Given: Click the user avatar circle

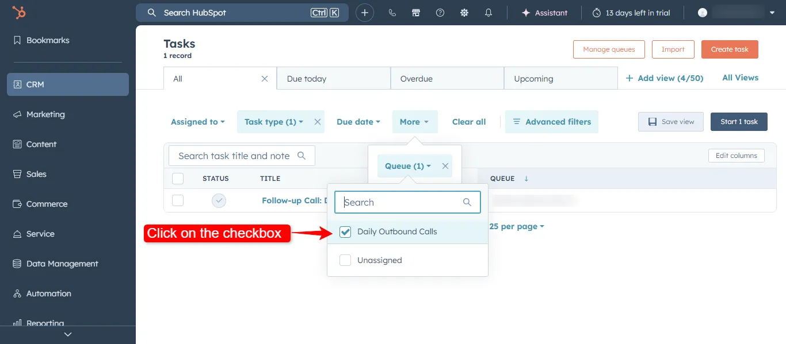Looking at the screenshot, I should 703,13.
